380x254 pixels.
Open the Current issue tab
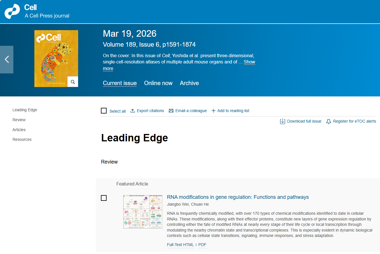(x=120, y=83)
